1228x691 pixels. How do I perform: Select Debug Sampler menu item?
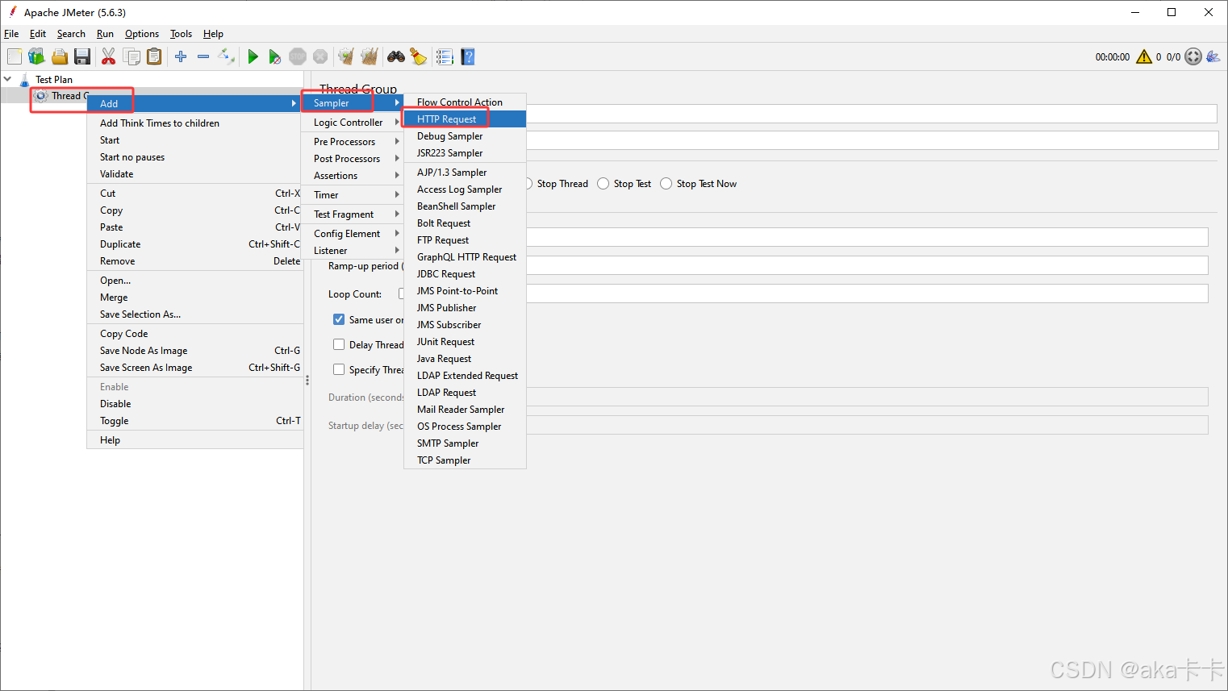[x=465, y=136]
